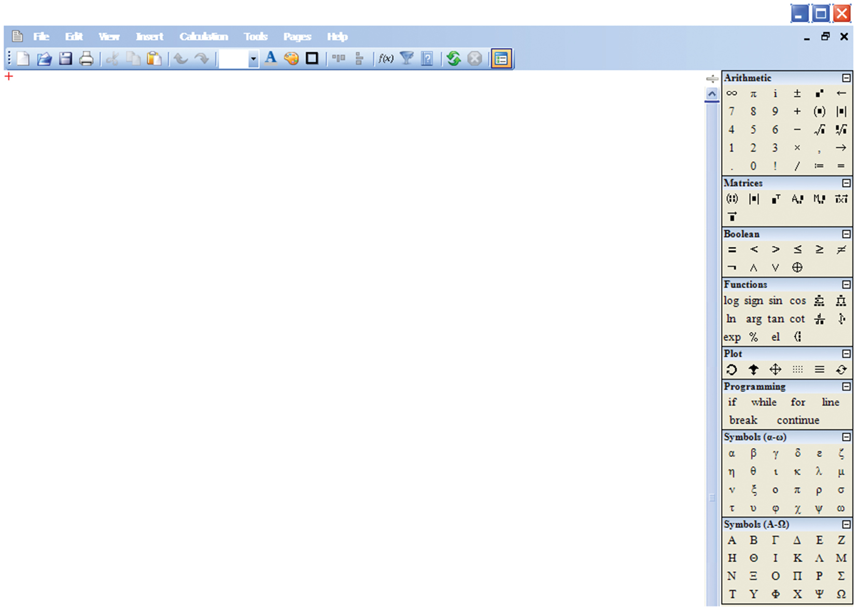Image resolution: width=858 pixels, height=611 pixels.
Task: Click the 'continue' programming button
Action: pos(798,420)
